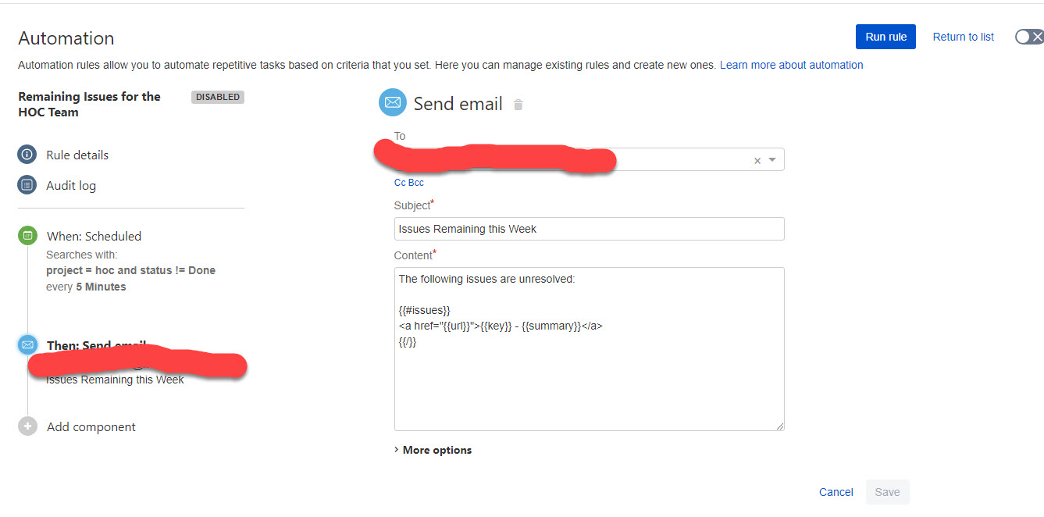Click the every 5 Minutes schedule text
Image resolution: width=1044 pixels, height=517 pixels.
[86, 287]
